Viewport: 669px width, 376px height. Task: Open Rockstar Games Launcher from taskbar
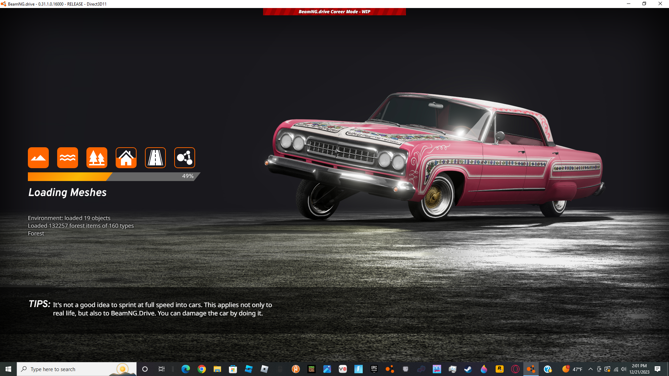coord(500,369)
